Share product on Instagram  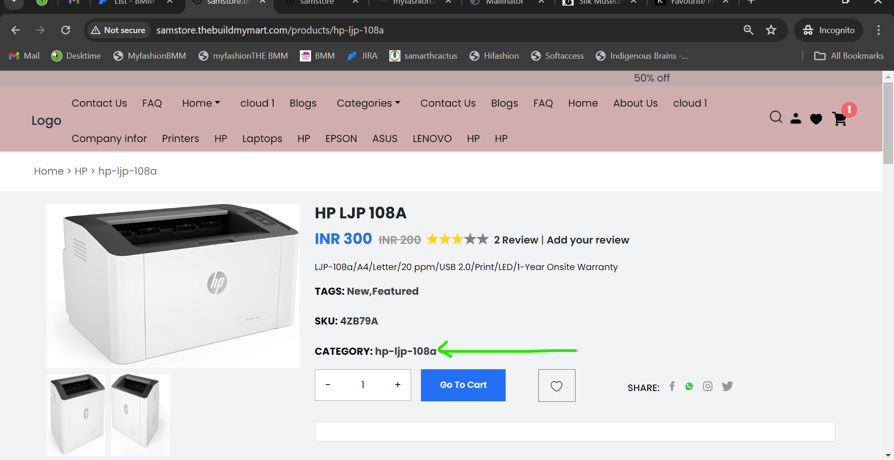[x=708, y=386]
